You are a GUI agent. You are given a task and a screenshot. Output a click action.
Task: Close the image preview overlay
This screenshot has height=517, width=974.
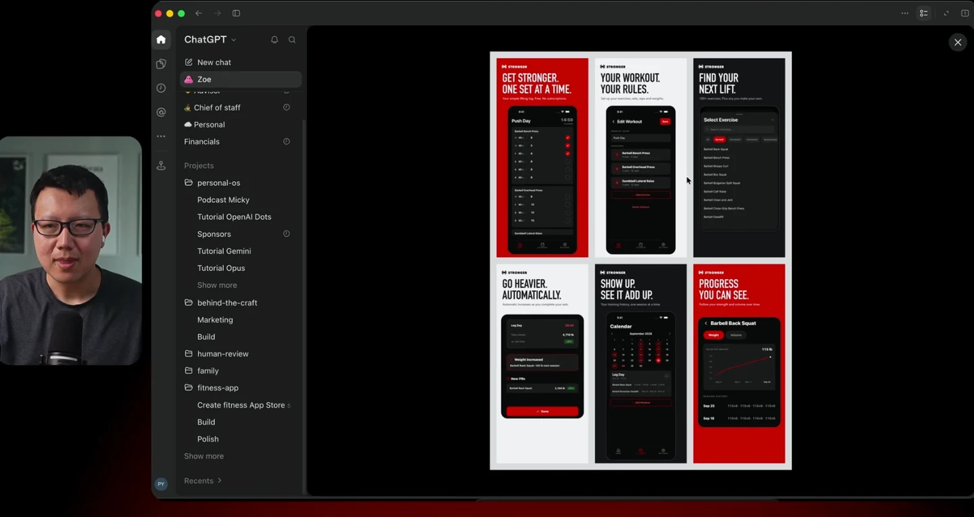(958, 43)
